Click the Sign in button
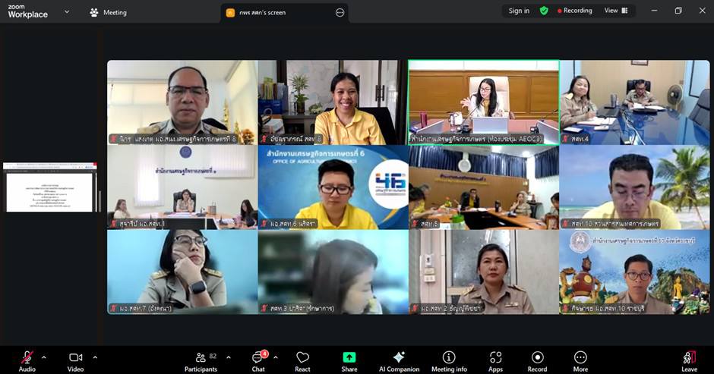The width and height of the screenshot is (714, 374). 519,11
